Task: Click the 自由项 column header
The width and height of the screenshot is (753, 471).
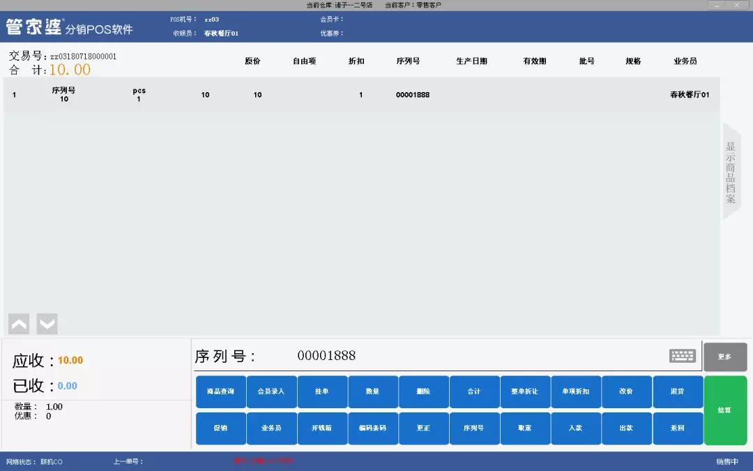Action: tap(305, 61)
